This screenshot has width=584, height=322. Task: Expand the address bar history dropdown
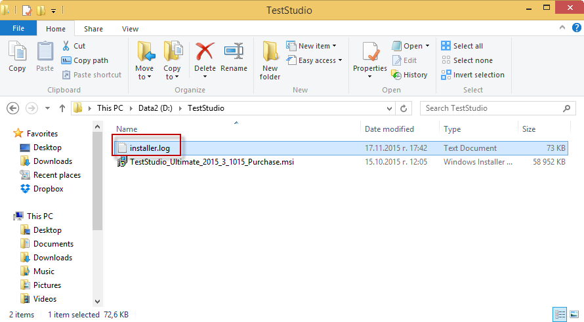pos(389,108)
